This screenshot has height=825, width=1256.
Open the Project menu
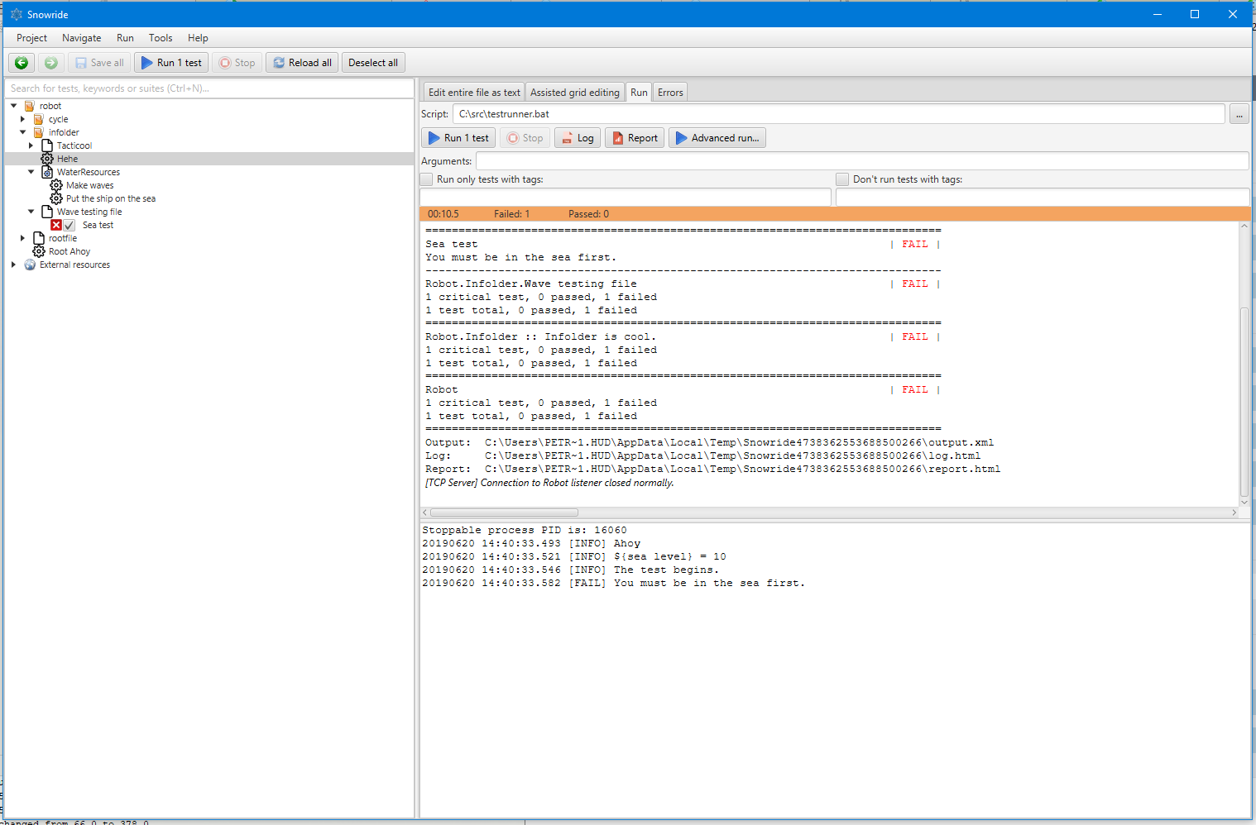pos(31,38)
